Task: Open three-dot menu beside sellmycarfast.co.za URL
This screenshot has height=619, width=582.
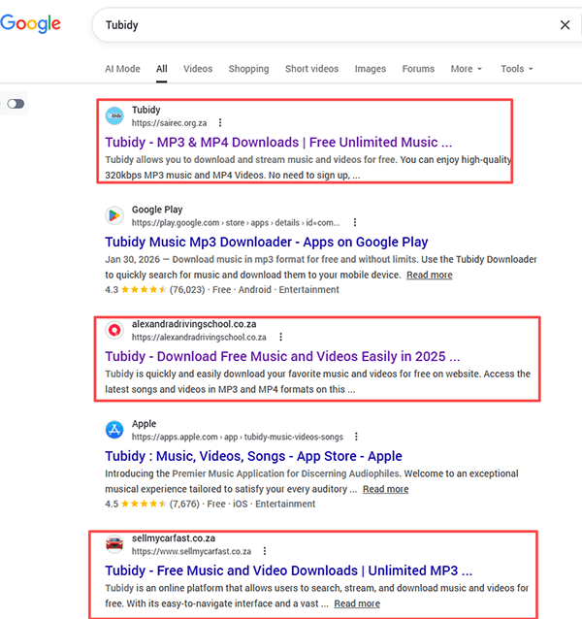Action: coord(265,551)
